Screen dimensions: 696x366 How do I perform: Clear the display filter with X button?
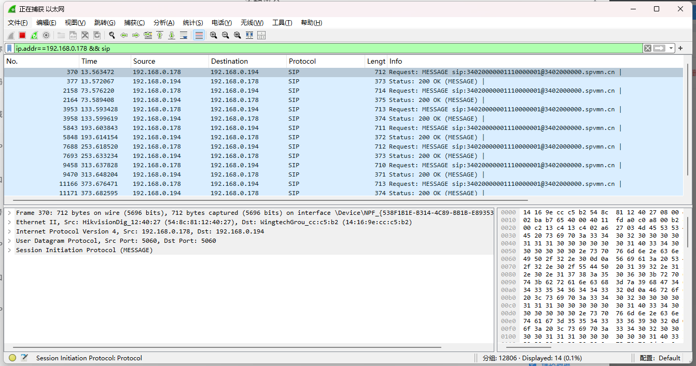(648, 48)
